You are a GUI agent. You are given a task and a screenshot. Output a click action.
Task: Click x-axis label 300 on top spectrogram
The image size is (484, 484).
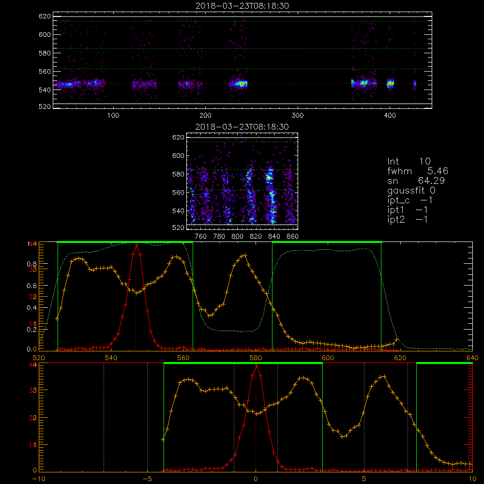298,116
